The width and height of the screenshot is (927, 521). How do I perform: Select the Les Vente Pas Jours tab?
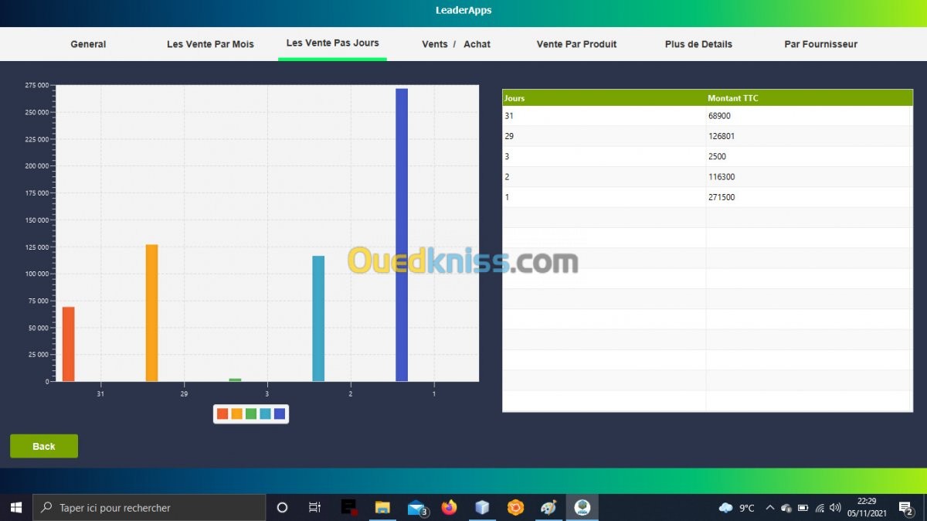click(x=332, y=43)
